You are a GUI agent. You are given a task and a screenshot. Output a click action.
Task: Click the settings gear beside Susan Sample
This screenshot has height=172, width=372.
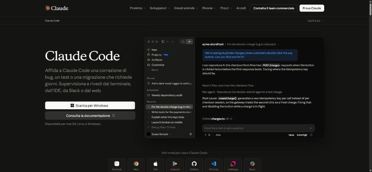click(x=191, y=134)
